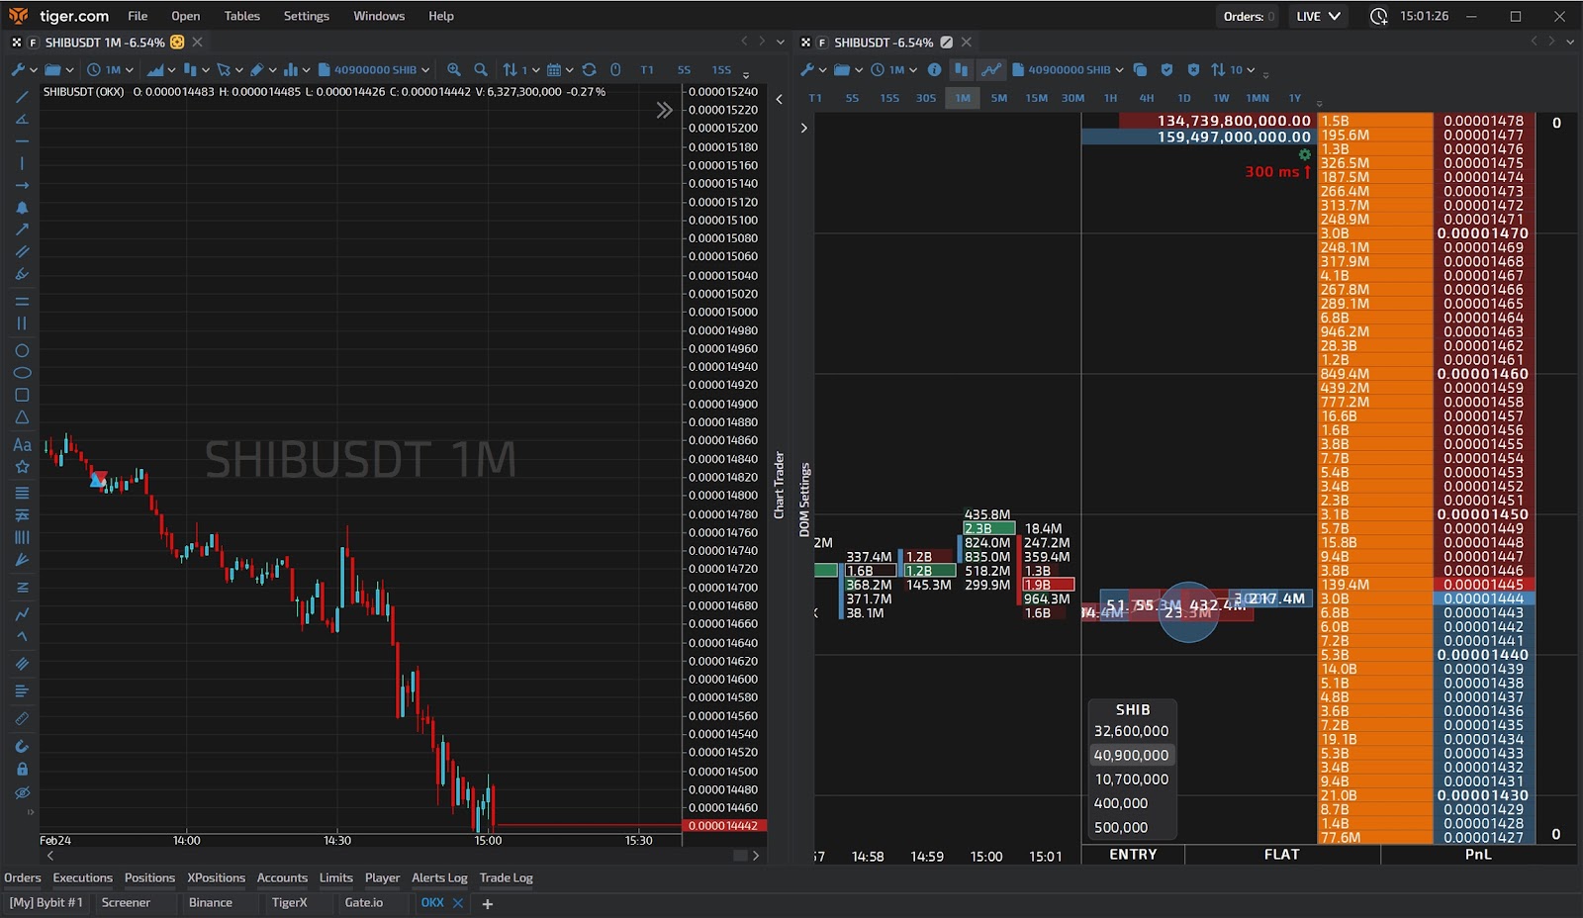Click the 0.00001445 ask price level
1583x918 pixels.
pos(1483,585)
